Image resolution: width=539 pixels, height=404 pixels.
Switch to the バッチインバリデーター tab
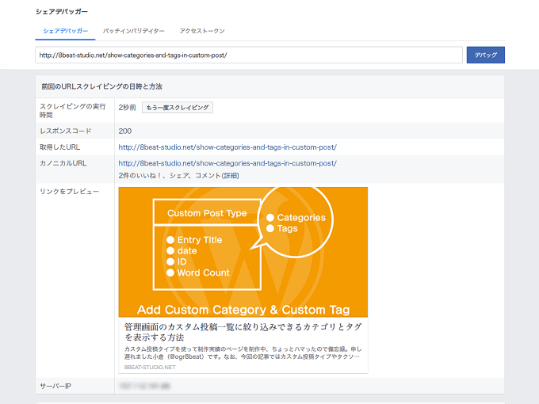click(x=134, y=31)
